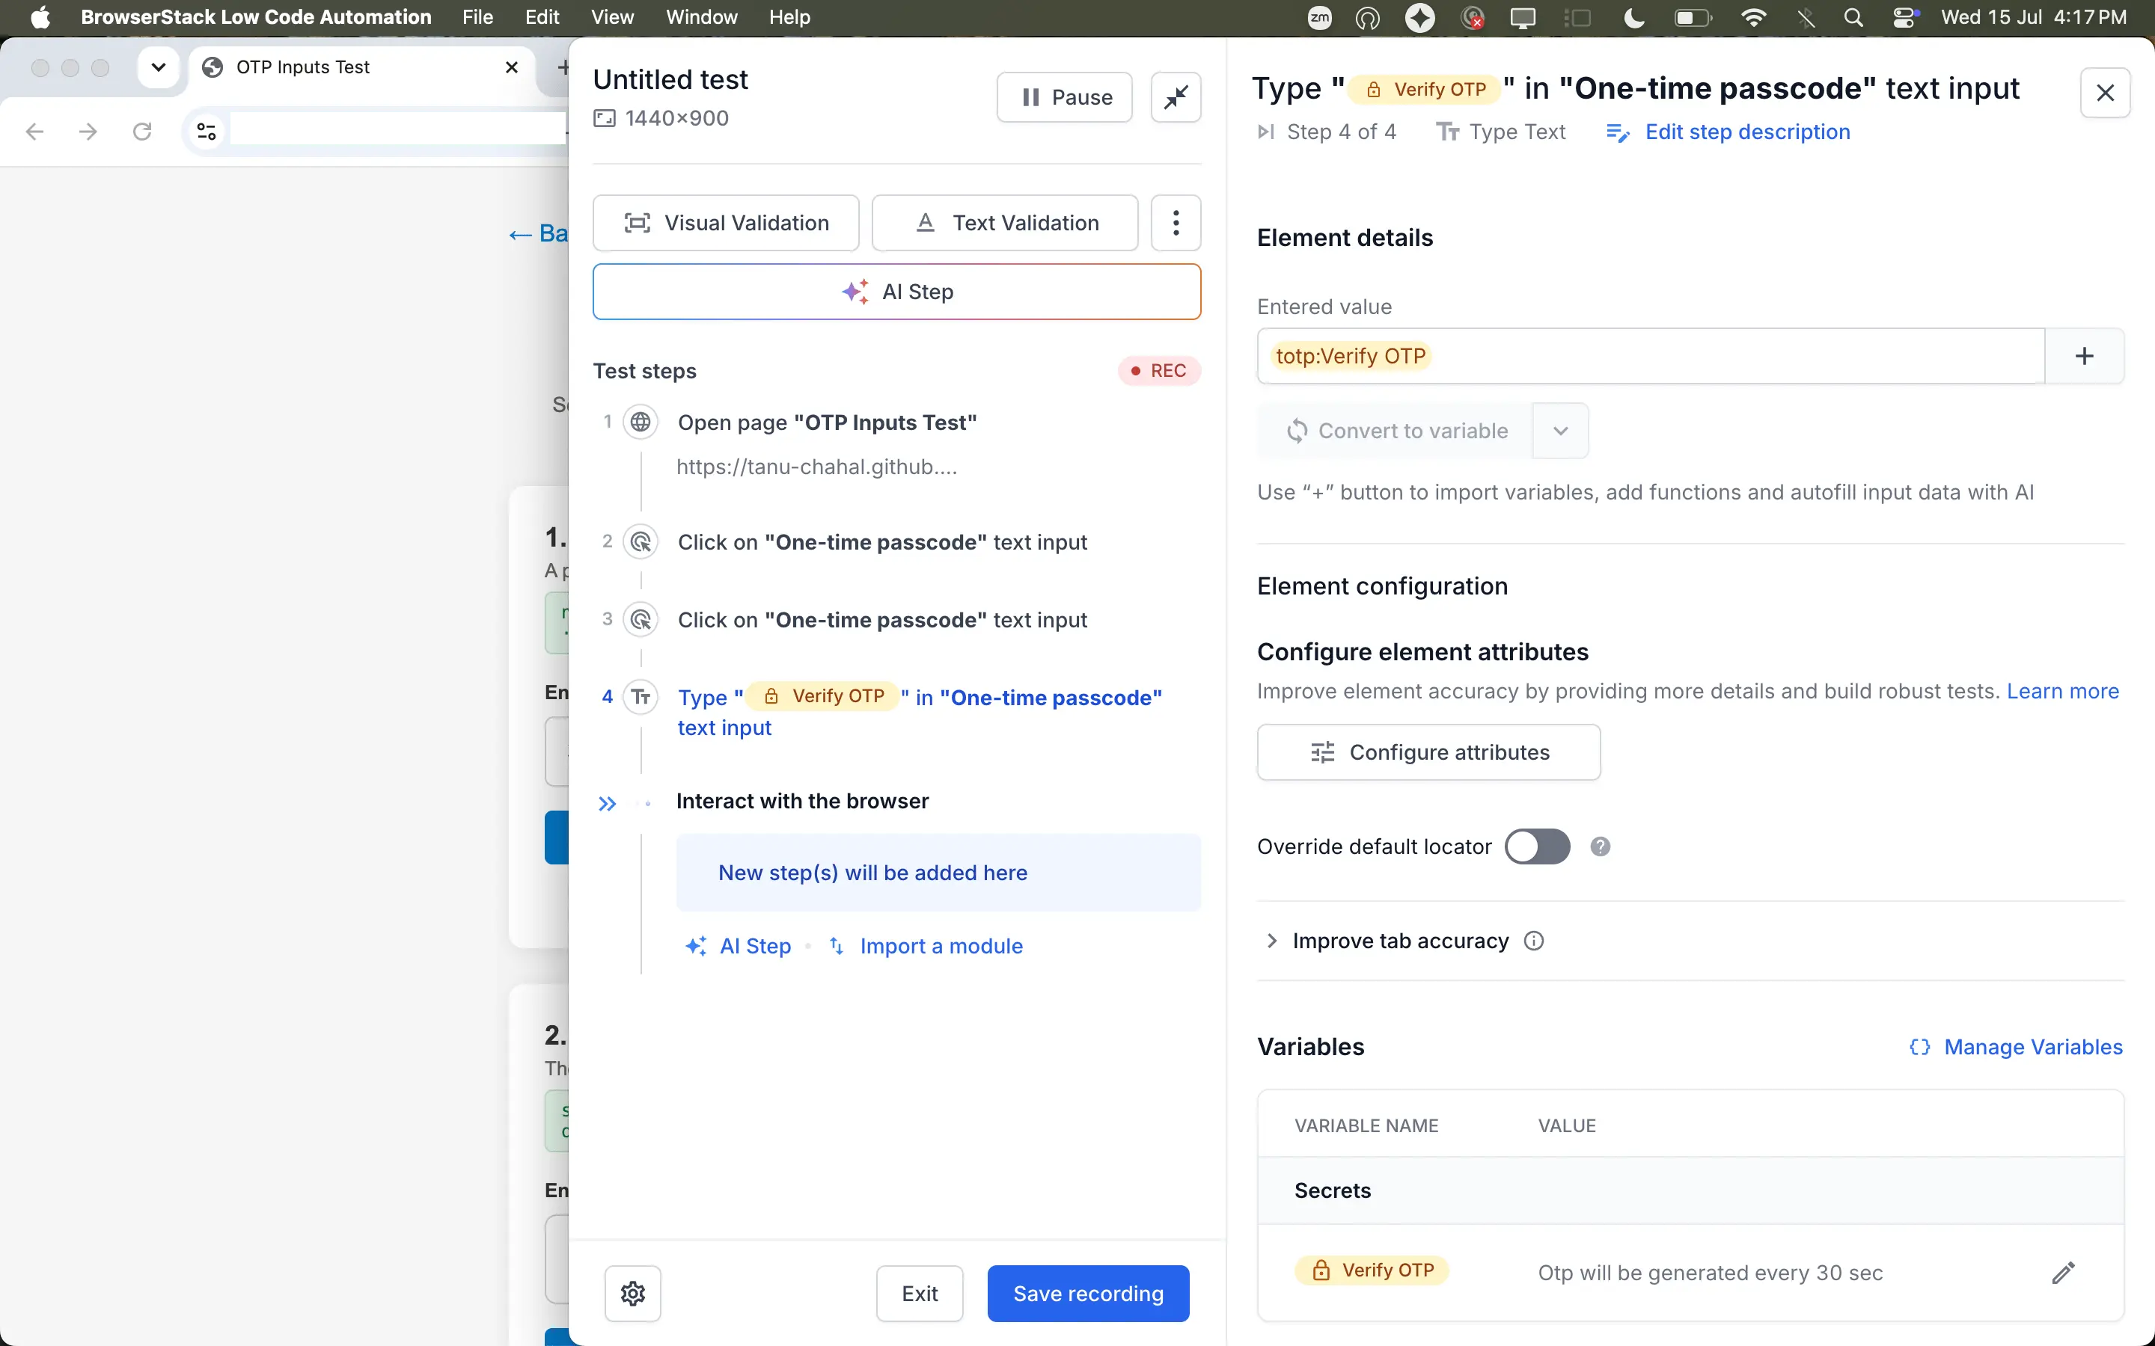Close the OTP Inputs Test browser tab
The width and height of the screenshot is (2155, 1346).
pos(511,67)
